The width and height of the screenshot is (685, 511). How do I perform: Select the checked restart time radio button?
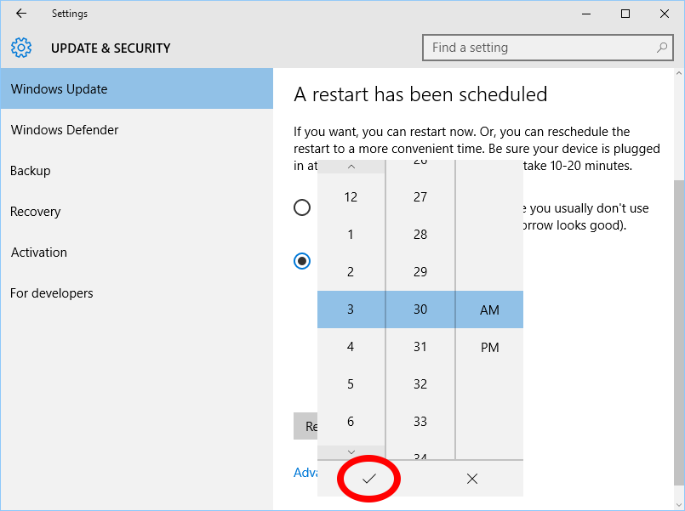click(302, 261)
